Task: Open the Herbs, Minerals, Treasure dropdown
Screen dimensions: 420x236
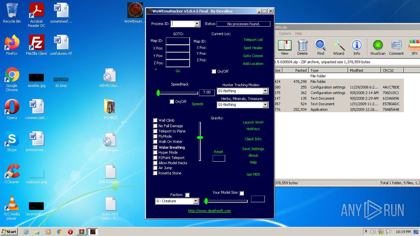Action: (x=265, y=105)
